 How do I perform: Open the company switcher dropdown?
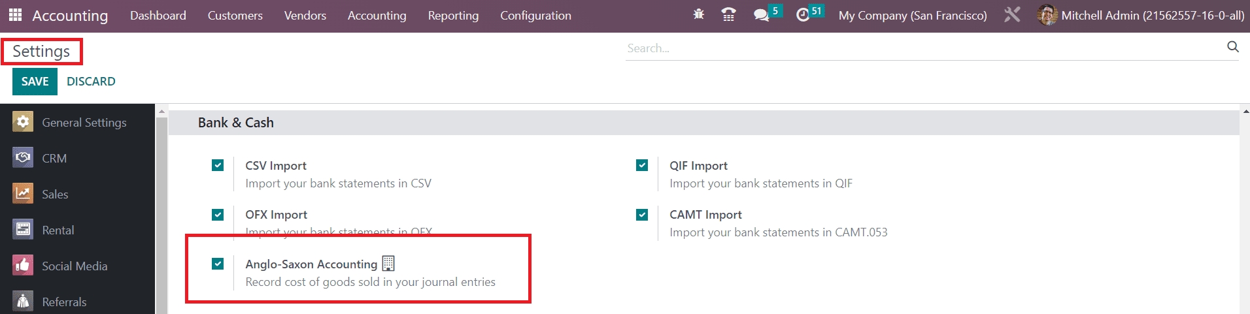913,15
